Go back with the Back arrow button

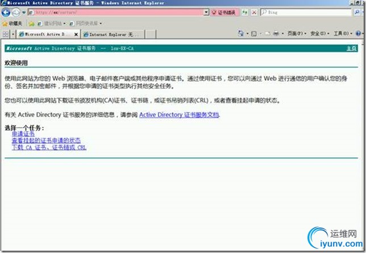click(6, 13)
